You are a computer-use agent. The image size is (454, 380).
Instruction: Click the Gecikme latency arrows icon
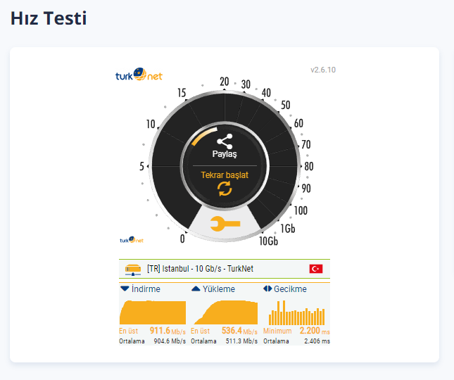267,289
